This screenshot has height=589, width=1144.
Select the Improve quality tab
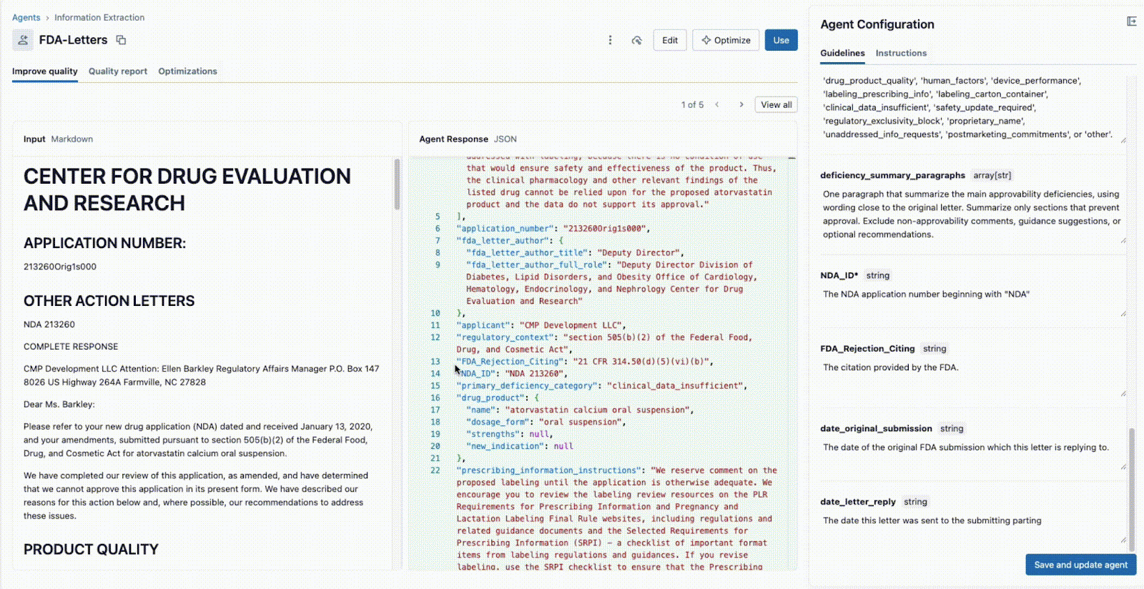(45, 71)
